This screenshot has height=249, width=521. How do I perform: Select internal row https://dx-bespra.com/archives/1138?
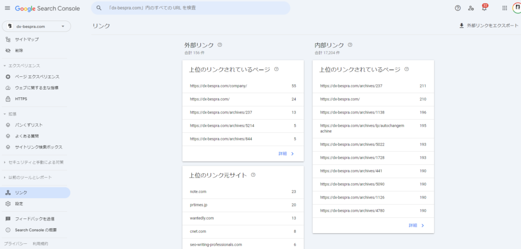tap(373, 113)
